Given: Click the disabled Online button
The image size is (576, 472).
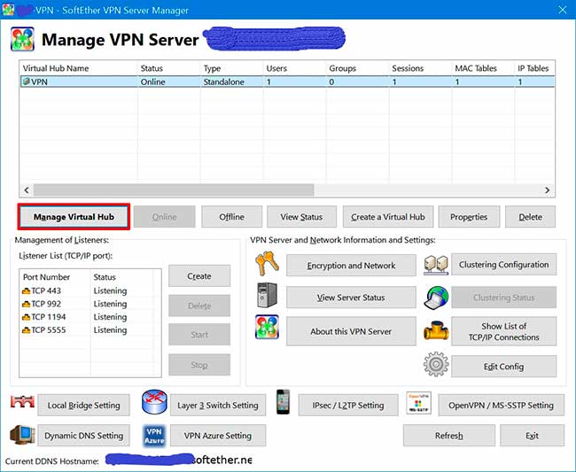Looking at the screenshot, I should [164, 217].
